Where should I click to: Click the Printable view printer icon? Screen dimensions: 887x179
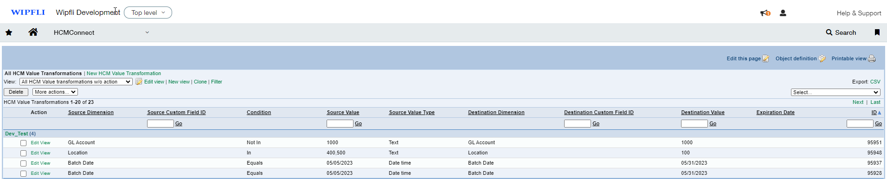tap(872, 58)
